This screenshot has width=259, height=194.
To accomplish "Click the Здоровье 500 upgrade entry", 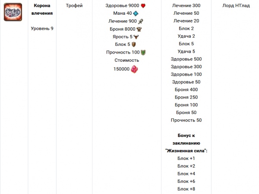I will (186, 59).
